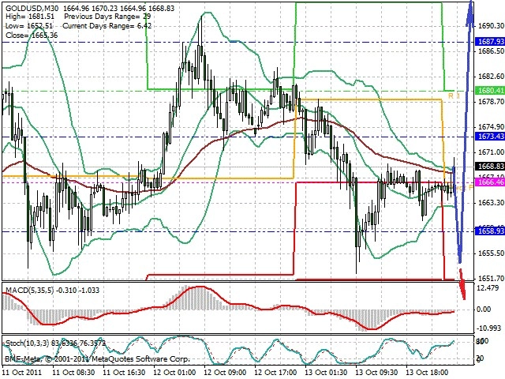The image size is (505, 379).
Task: Select the orange R 1 resistance label
Action: pyautogui.click(x=454, y=96)
